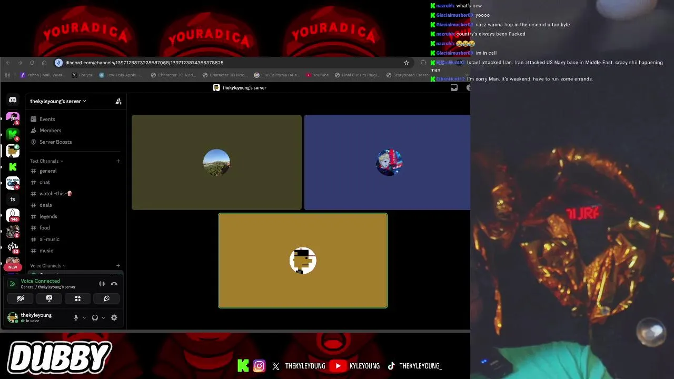The height and width of the screenshot is (379, 674).
Task: Invite people using the add-member icon
Action: 118,101
